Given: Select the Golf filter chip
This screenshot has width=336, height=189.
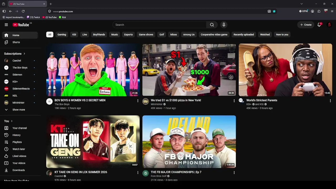Looking at the screenshot, I should pos(162,34).
